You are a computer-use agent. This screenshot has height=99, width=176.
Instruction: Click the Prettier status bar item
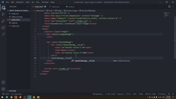tap(162, 94)
